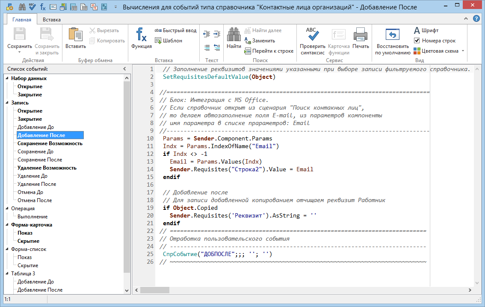
Task: Click the Paste (Вставить) clipboard icon
Action: pyautogui.click(x=75, y=35)
